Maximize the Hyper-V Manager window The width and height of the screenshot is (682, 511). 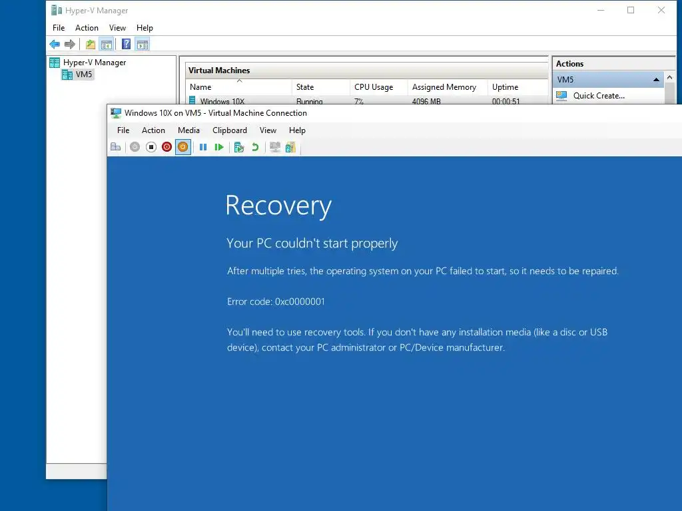click(x=631, y=10)
